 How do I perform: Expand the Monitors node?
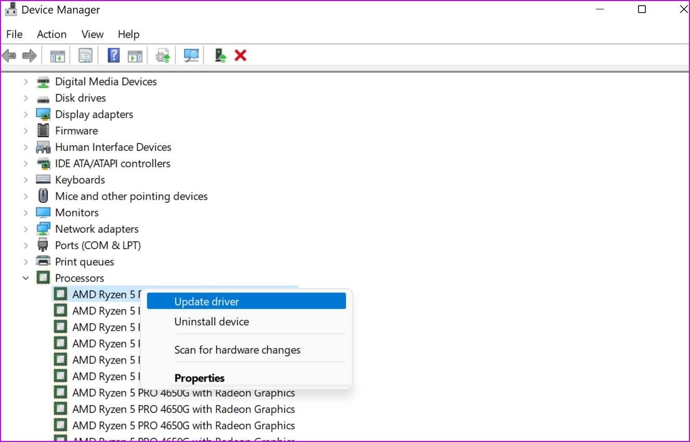[25, 212]
